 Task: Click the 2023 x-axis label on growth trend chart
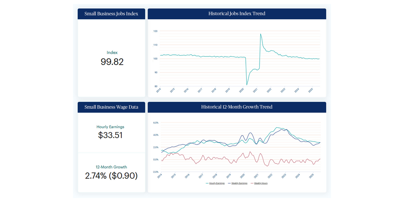click(283, 176)
